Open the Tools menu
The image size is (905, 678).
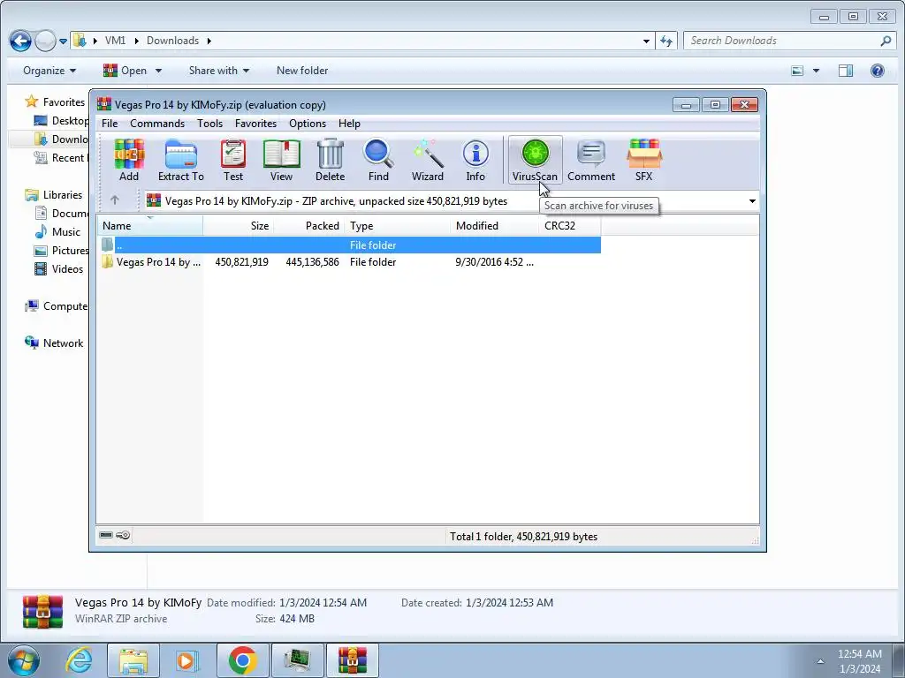click(209, 124)
